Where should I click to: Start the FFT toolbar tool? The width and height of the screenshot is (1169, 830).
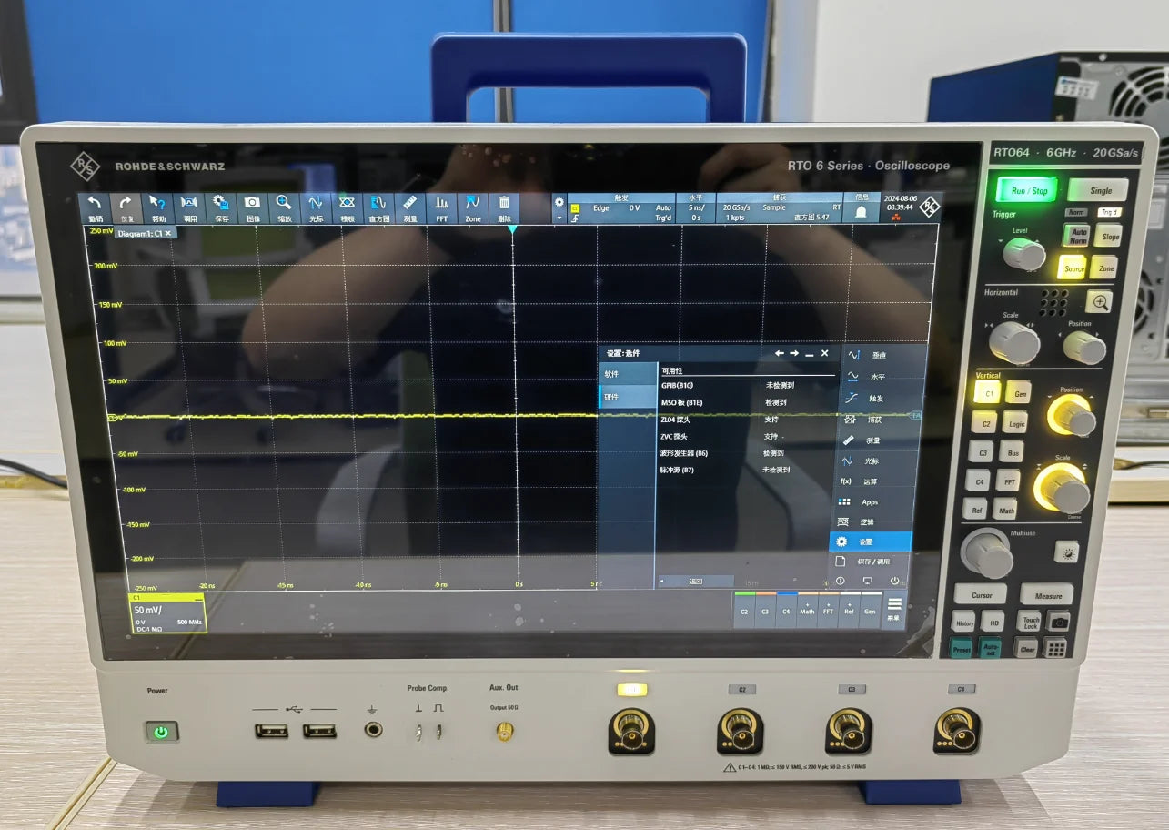pyautogui.click(x=442, y=208)
